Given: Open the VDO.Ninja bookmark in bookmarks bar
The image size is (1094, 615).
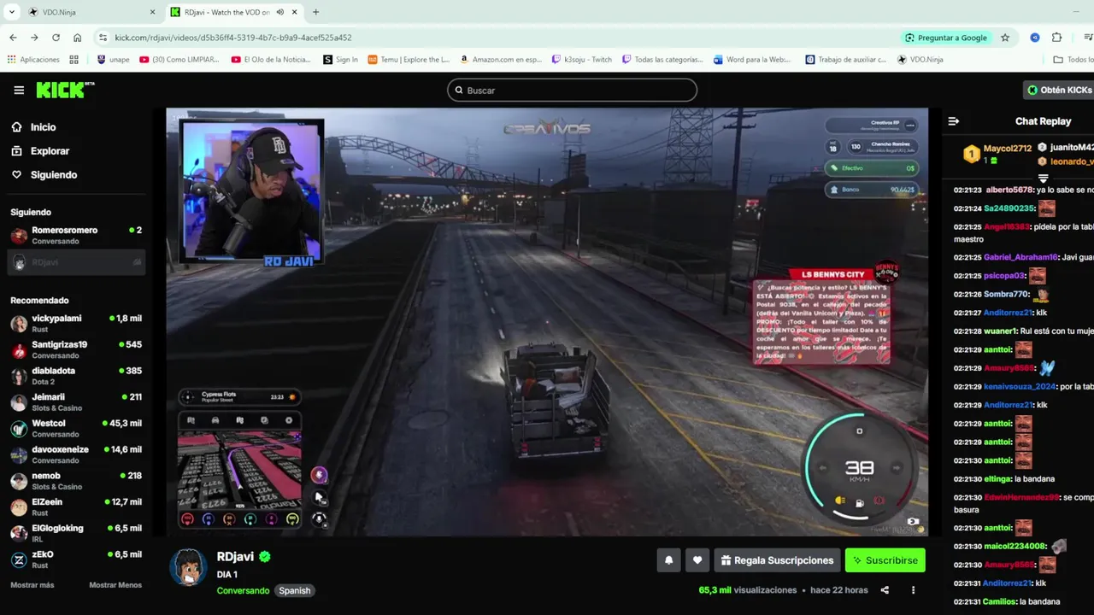Looking at the screenshot, I should [920, 60].
